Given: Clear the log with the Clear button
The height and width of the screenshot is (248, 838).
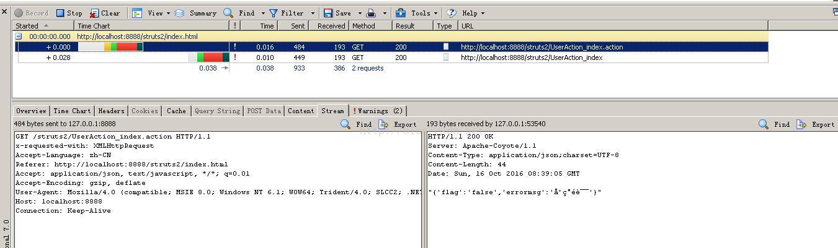Looking at the screenshot, I should [105, 13].
